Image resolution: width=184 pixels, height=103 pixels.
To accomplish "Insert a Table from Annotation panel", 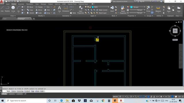I will click(73, 13).
